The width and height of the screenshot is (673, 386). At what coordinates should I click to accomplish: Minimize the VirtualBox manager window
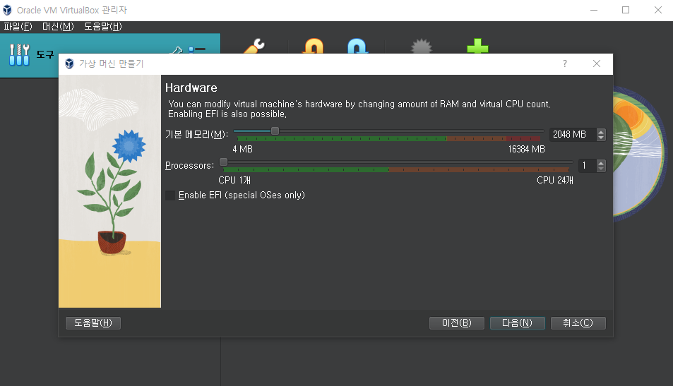tap(594, 10)
